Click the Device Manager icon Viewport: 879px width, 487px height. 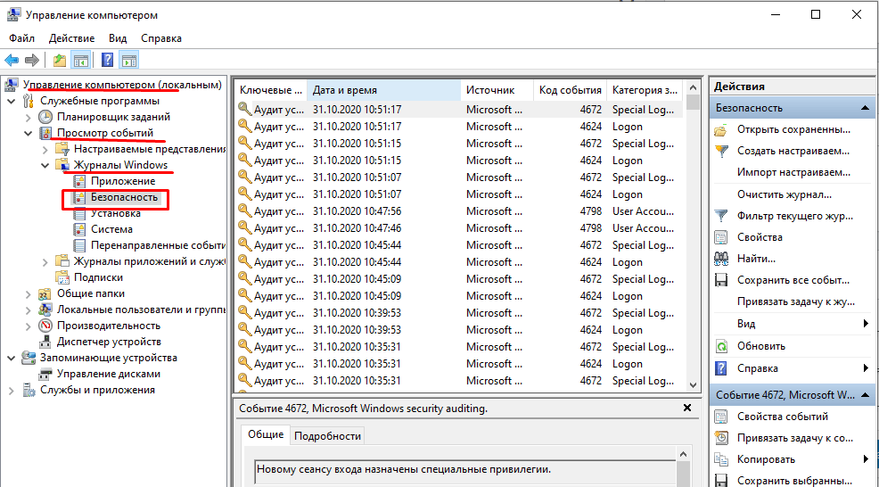tap(45, 343)
